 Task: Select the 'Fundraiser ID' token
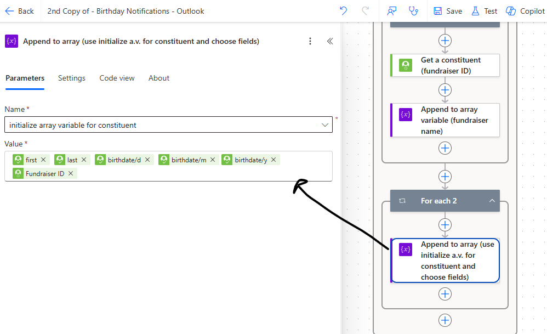point(44,173)
